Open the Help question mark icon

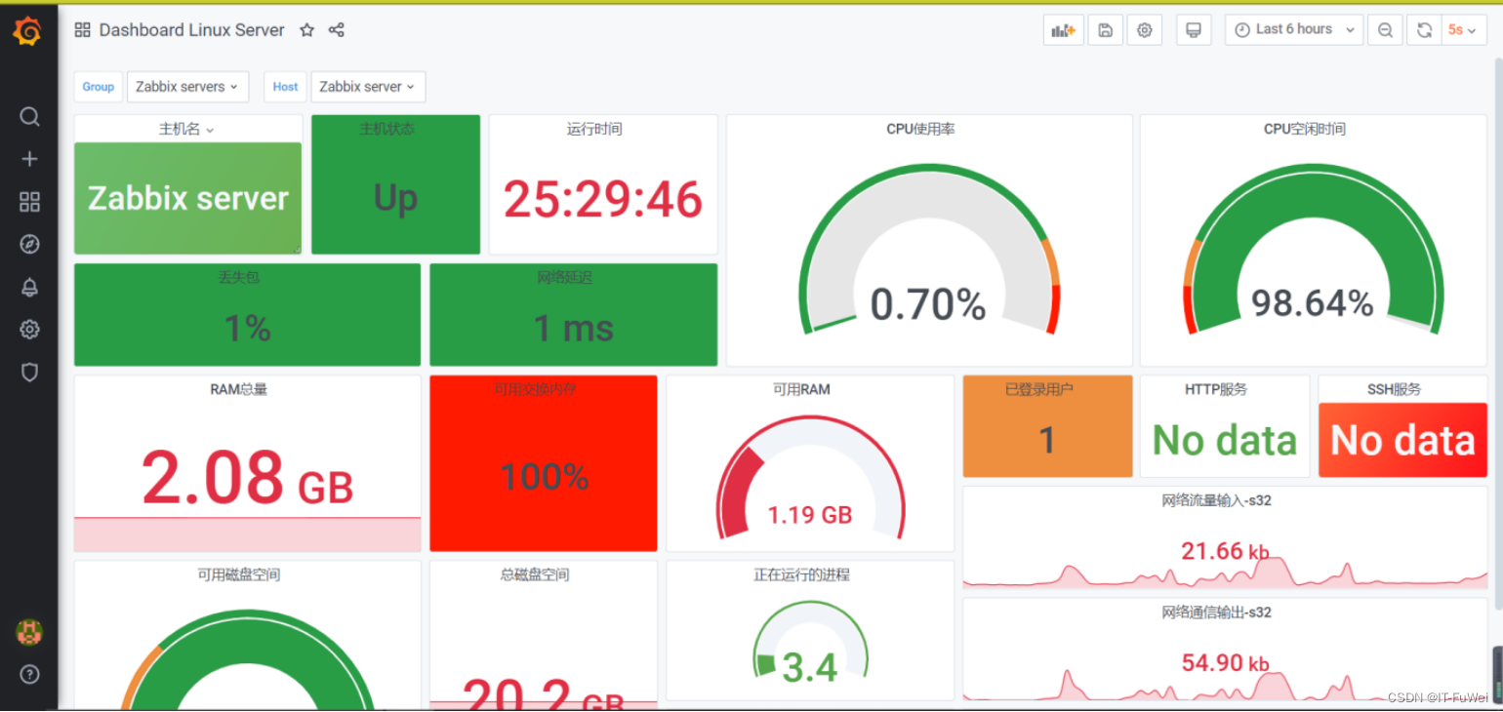(x=29, y=674)
